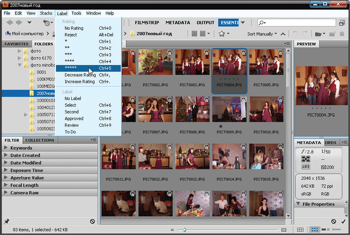Expand the фото 6170 folder
350x235 pixels.
(19, 58)
